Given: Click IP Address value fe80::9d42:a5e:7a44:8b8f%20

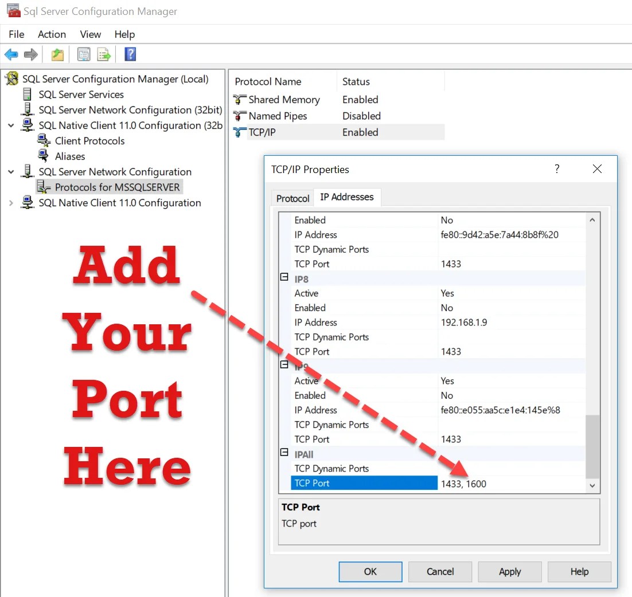Looking at the screenshot, I should point(500,235).
